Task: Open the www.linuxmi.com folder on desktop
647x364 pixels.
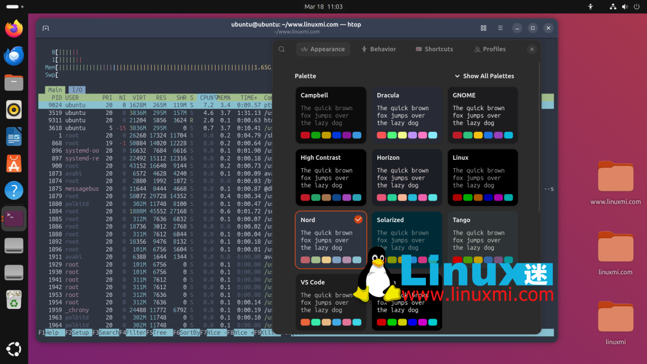Action: point(615,177)
